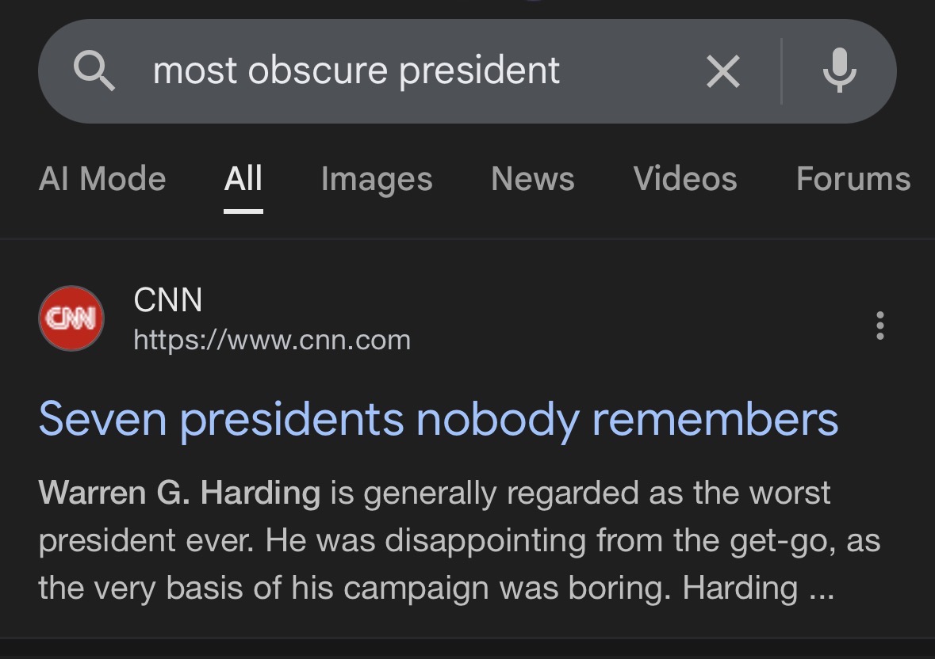Switch to the AI Mode tab

(x=102, y=179)
